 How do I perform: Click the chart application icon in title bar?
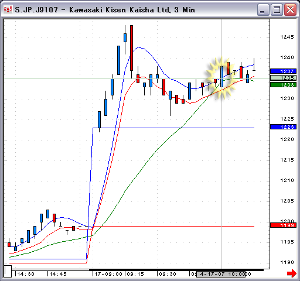coord(8,9)
